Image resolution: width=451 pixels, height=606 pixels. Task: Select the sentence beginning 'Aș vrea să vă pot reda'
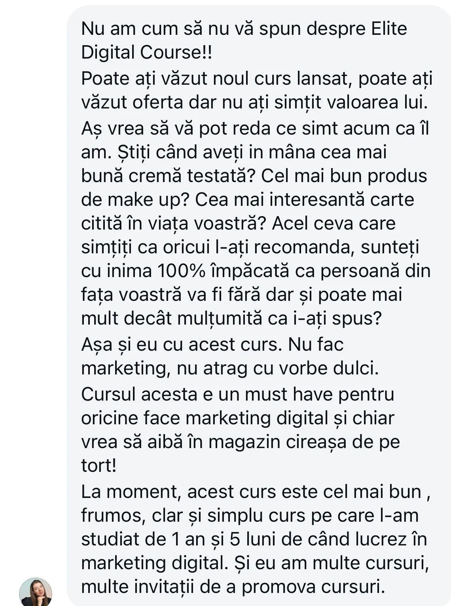click(255, 129)
